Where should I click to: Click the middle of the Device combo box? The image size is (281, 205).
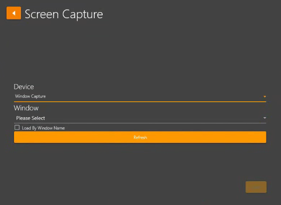(140, 97)
